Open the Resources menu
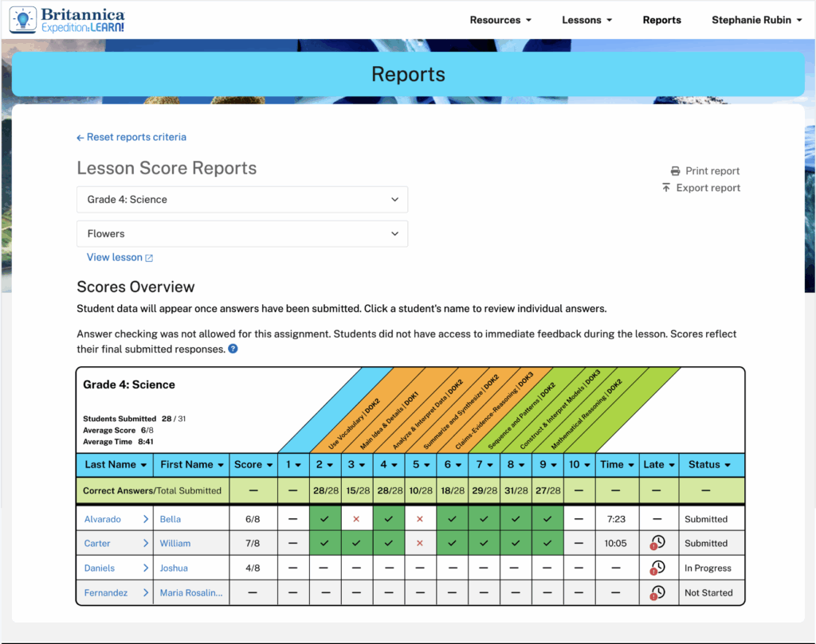This screenshot has width=816, height=644. [x=500, y=20]
